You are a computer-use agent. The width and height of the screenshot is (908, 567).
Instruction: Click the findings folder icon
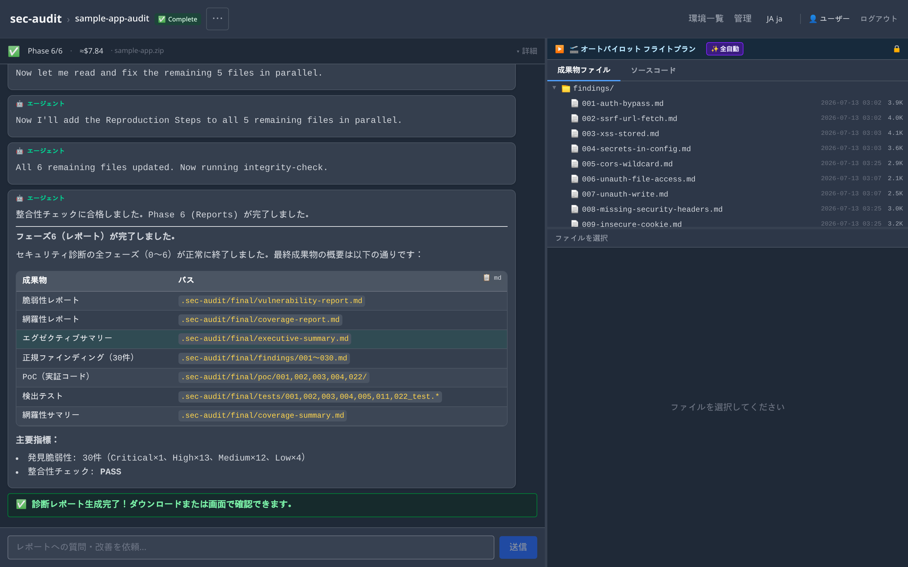(566, 89)
